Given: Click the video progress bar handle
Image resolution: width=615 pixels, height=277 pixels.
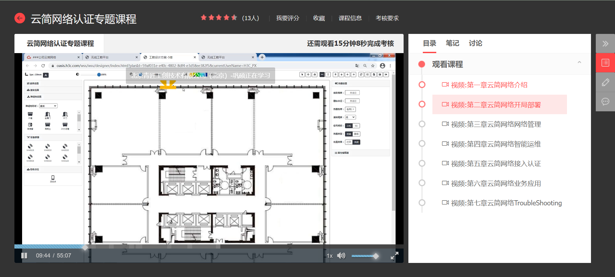Looking at the screenshot, I should [85, 247].
